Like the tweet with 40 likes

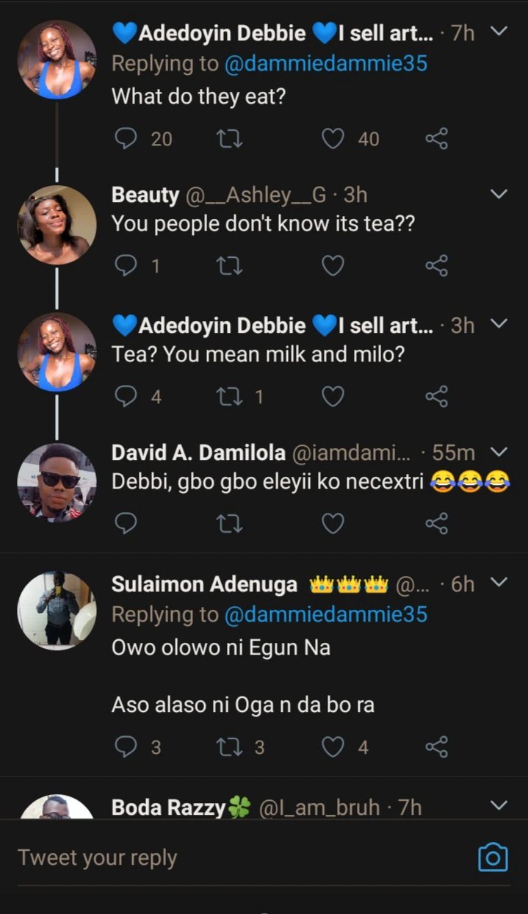tap(333, 138)
